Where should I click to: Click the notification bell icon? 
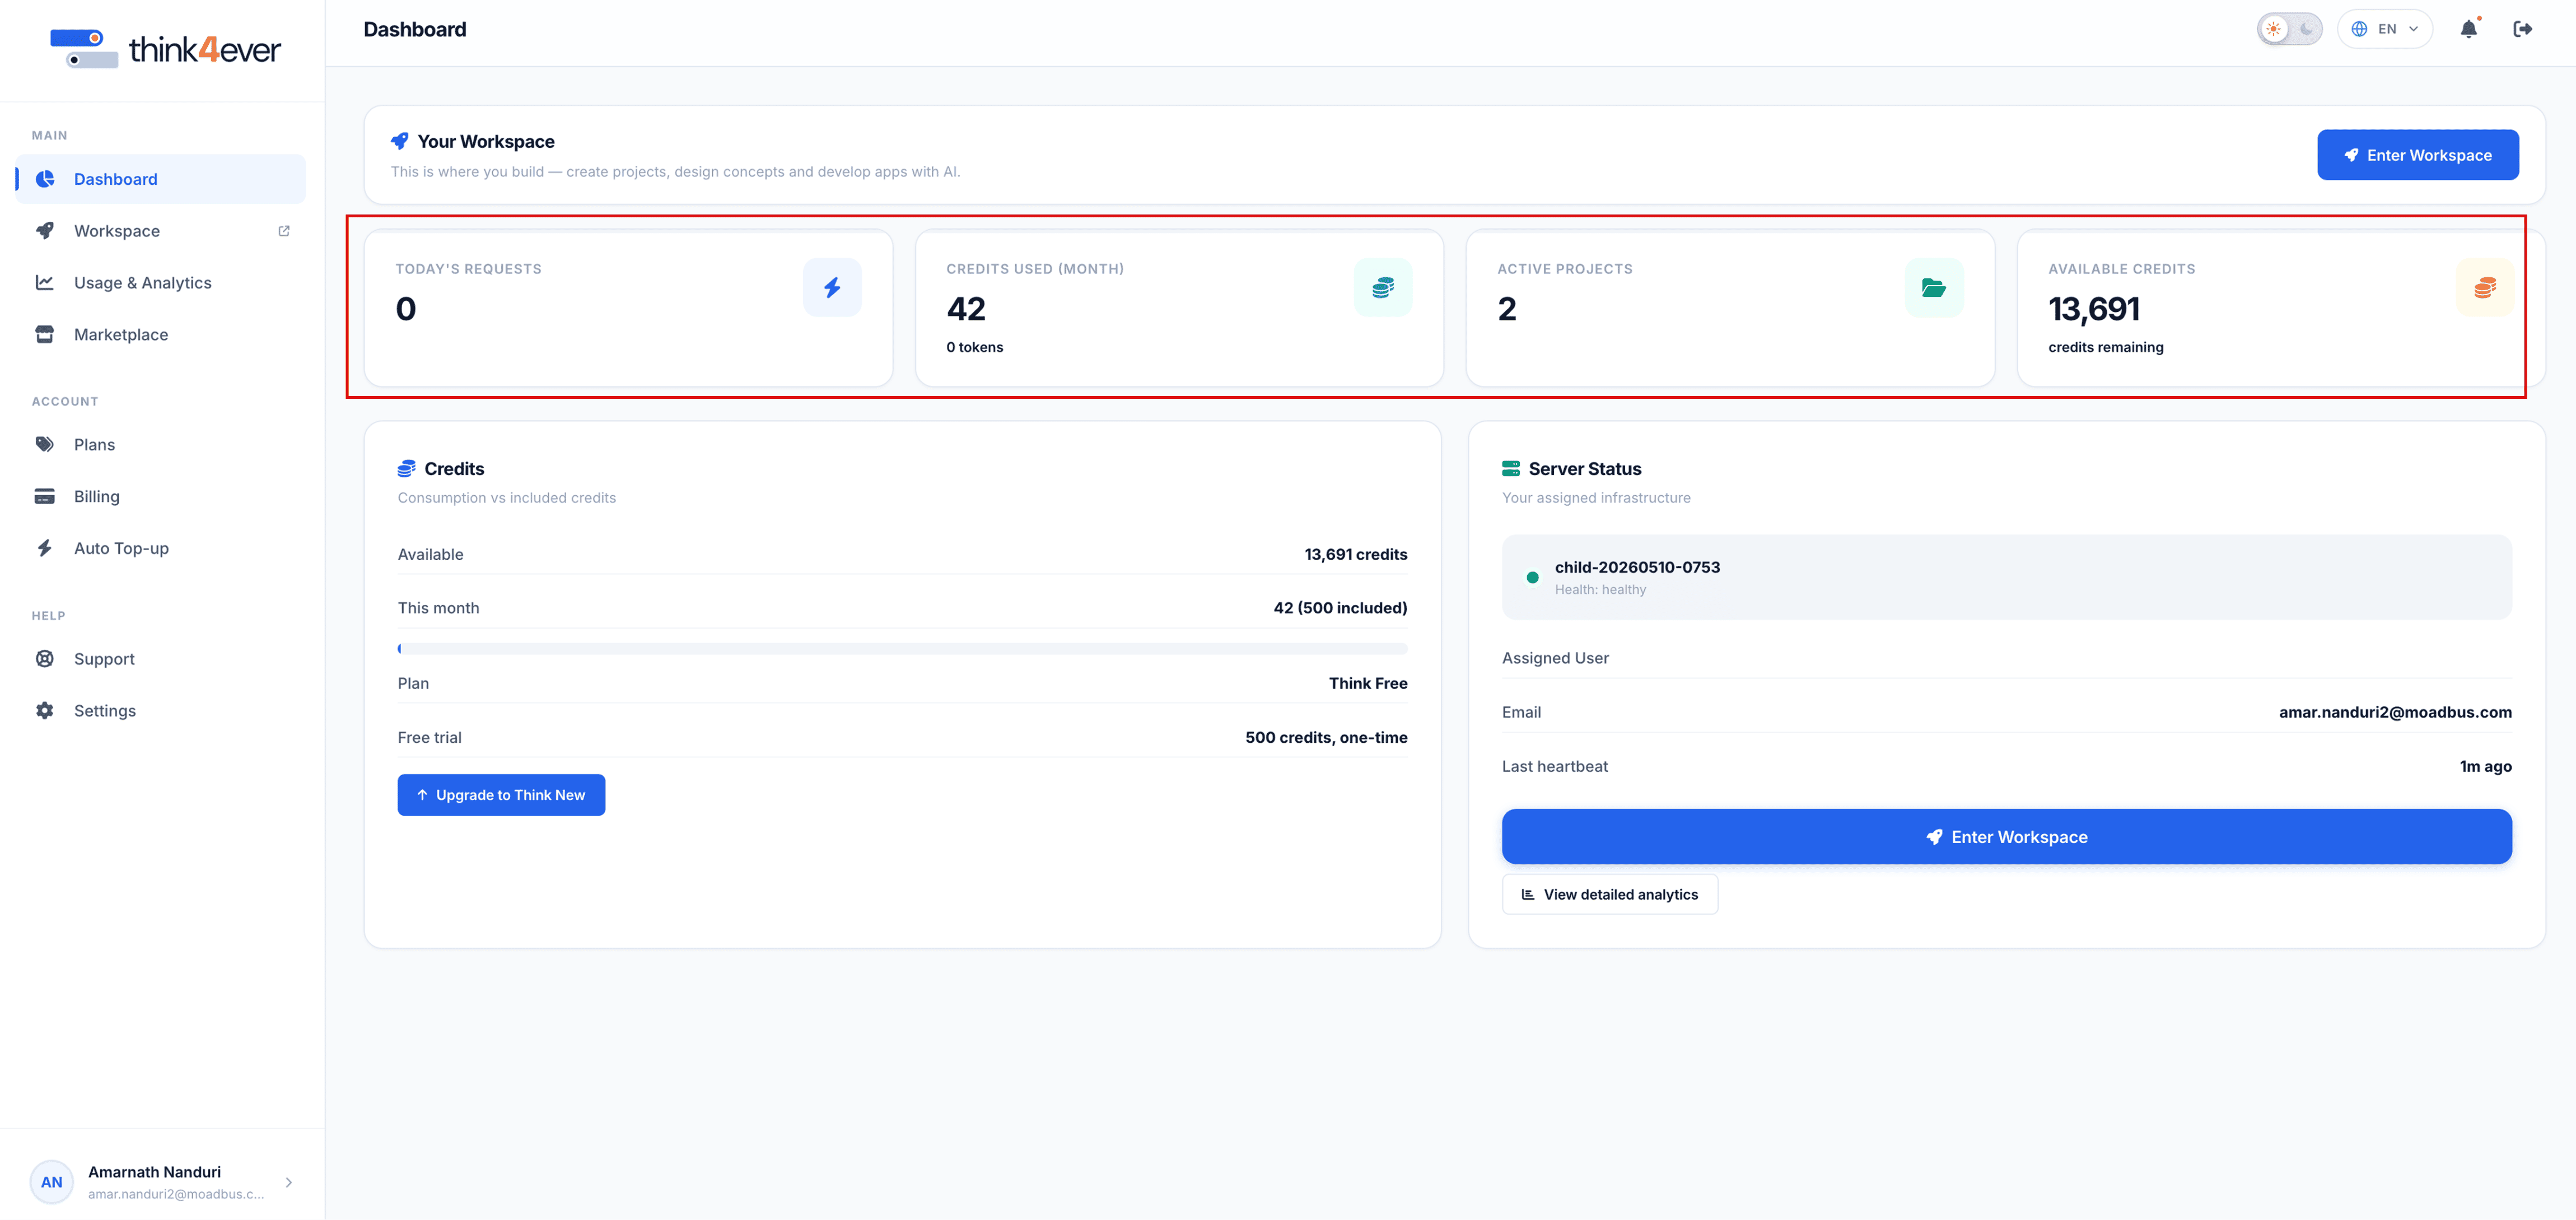[2468, 29]
